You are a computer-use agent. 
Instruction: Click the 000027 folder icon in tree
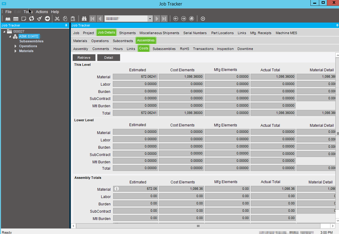tap(9, 31)
